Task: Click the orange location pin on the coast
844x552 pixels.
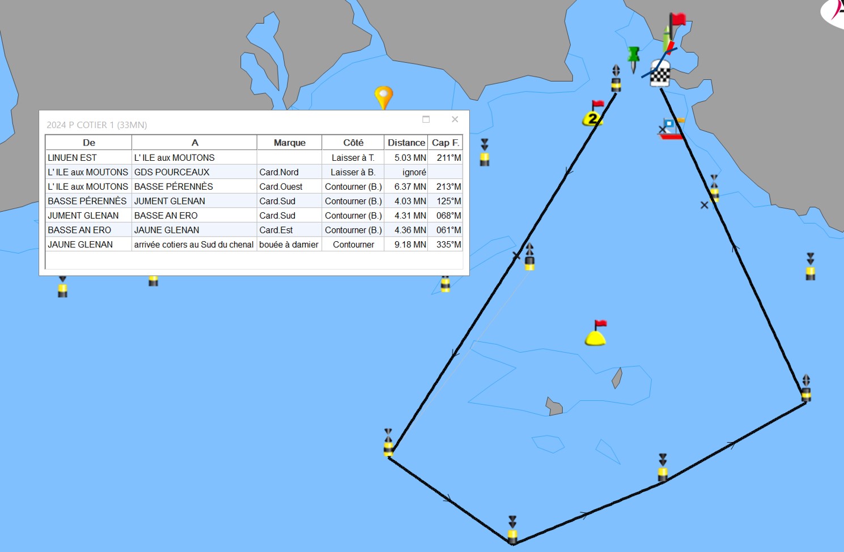Action: pyautogui.click(x=384, y=96)
